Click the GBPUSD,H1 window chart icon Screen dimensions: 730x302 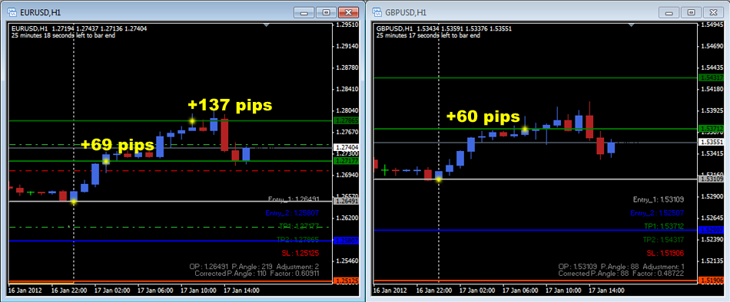(377, 11)
